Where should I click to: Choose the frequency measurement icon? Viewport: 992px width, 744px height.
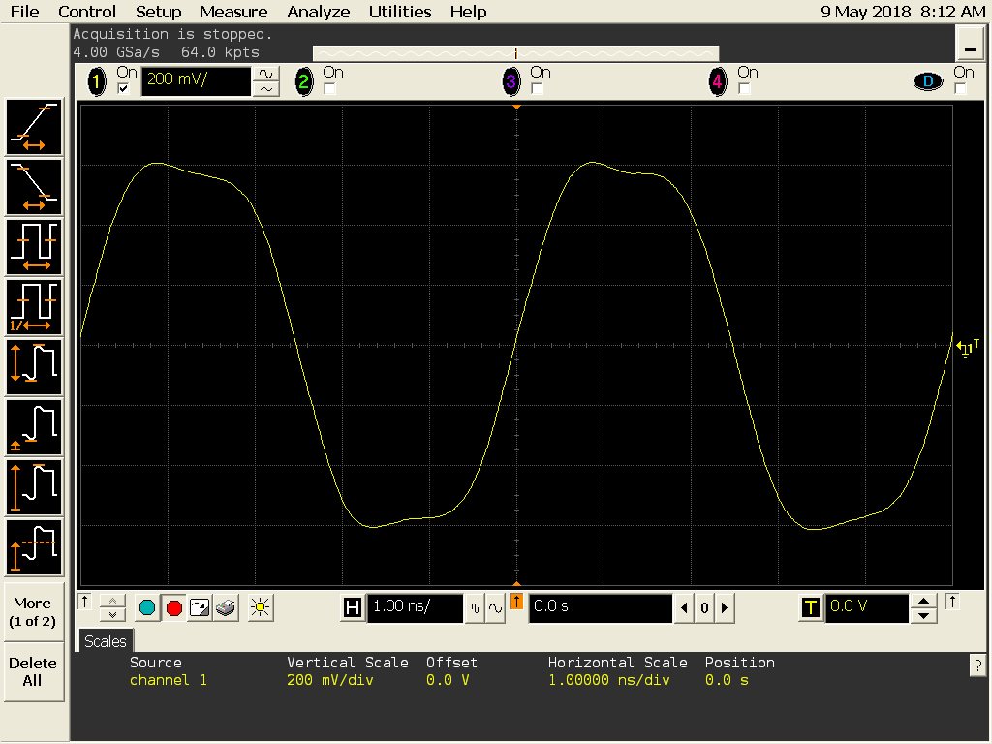34,307
